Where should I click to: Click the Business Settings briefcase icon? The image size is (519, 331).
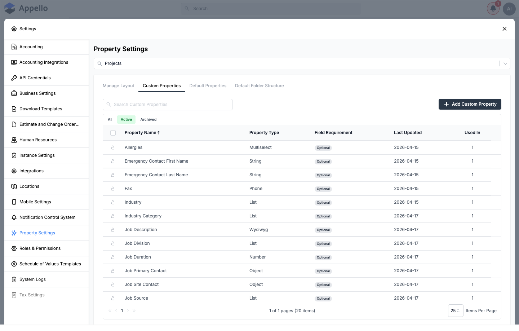(x=14, y=93)
